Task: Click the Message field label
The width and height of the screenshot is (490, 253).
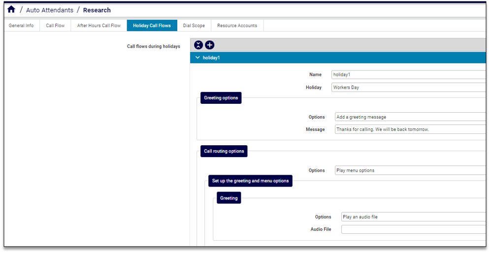Action: pos(315,129)
